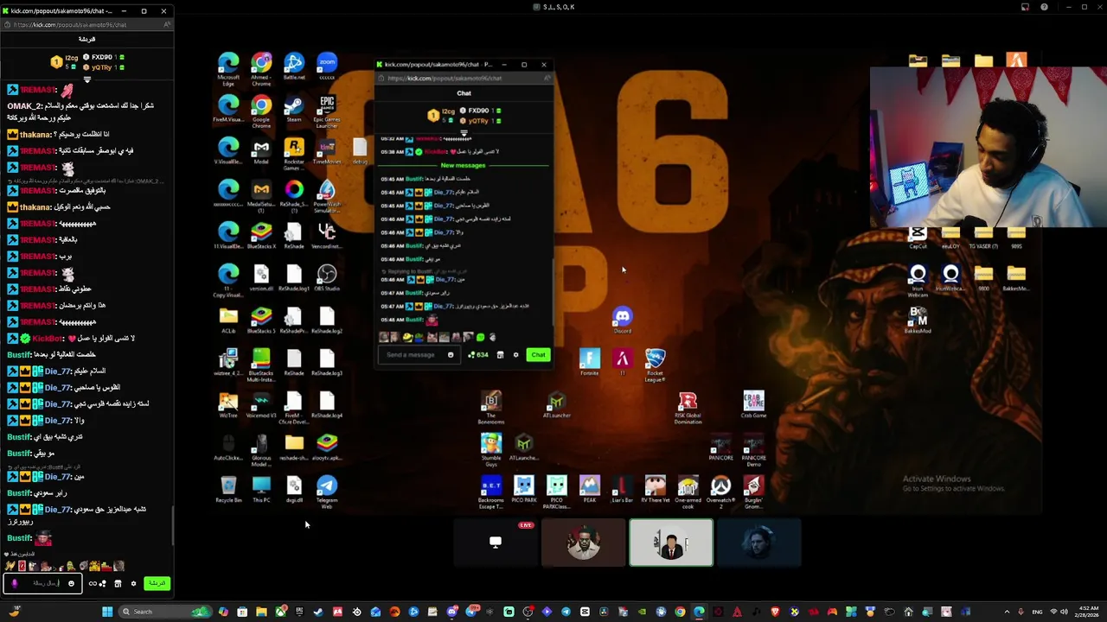Open the This PC desktop icon

tap(261, 489)
